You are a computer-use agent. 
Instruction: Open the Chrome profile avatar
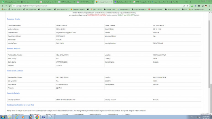[206, 6]
